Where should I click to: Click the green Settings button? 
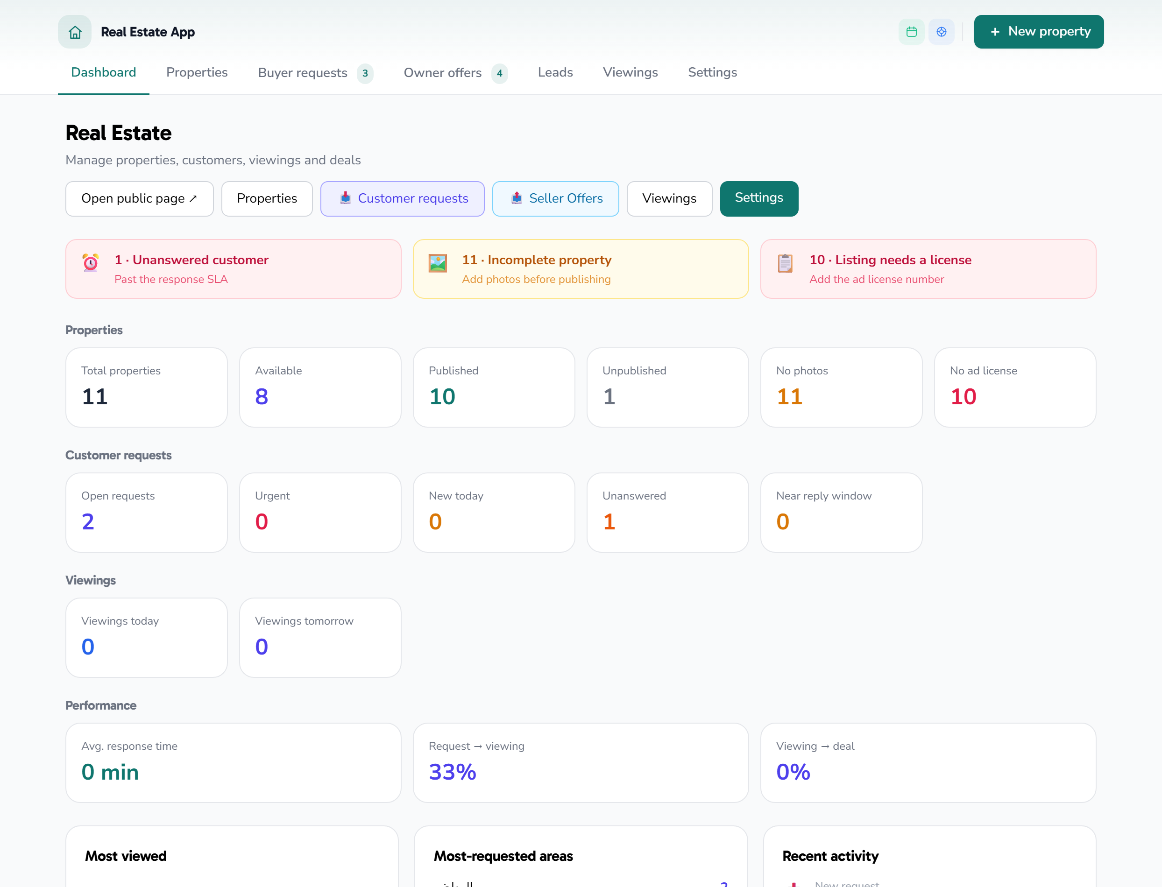coord(759,198)
